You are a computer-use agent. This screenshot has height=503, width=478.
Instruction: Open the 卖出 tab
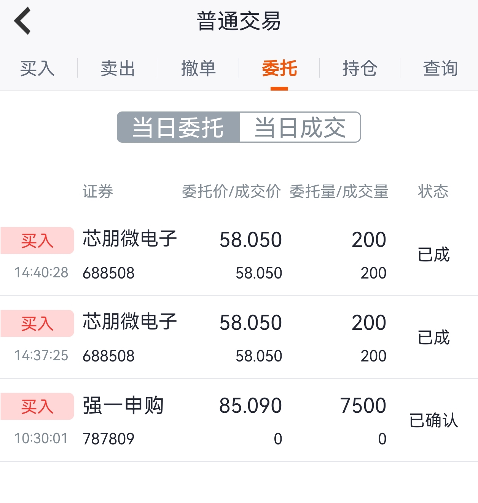[118, 69]
